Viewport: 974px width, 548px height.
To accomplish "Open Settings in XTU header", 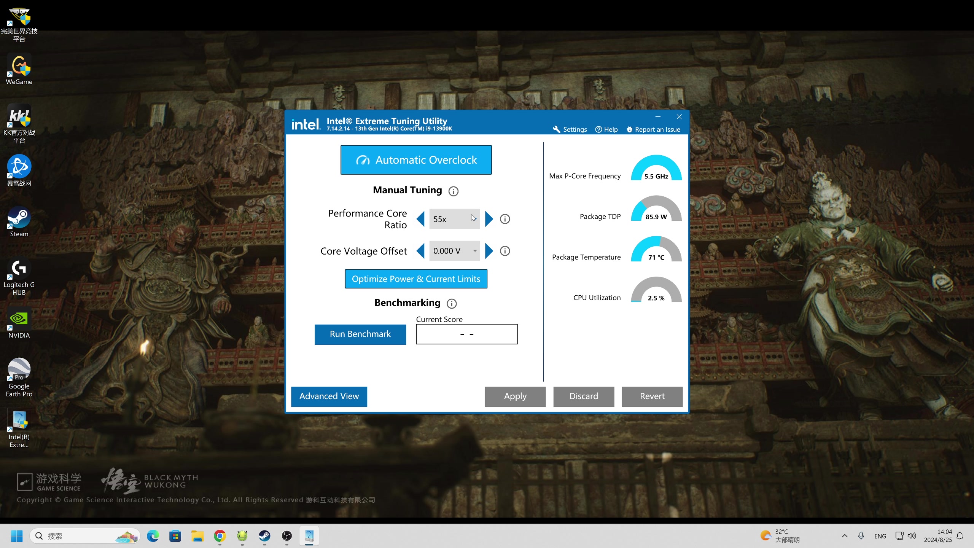I will coord(570,129).
